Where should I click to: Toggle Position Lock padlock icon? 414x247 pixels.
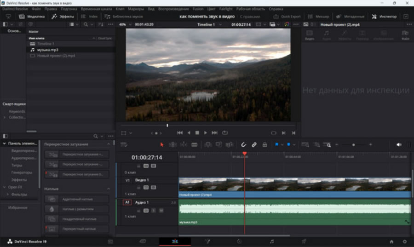point(264,144)
